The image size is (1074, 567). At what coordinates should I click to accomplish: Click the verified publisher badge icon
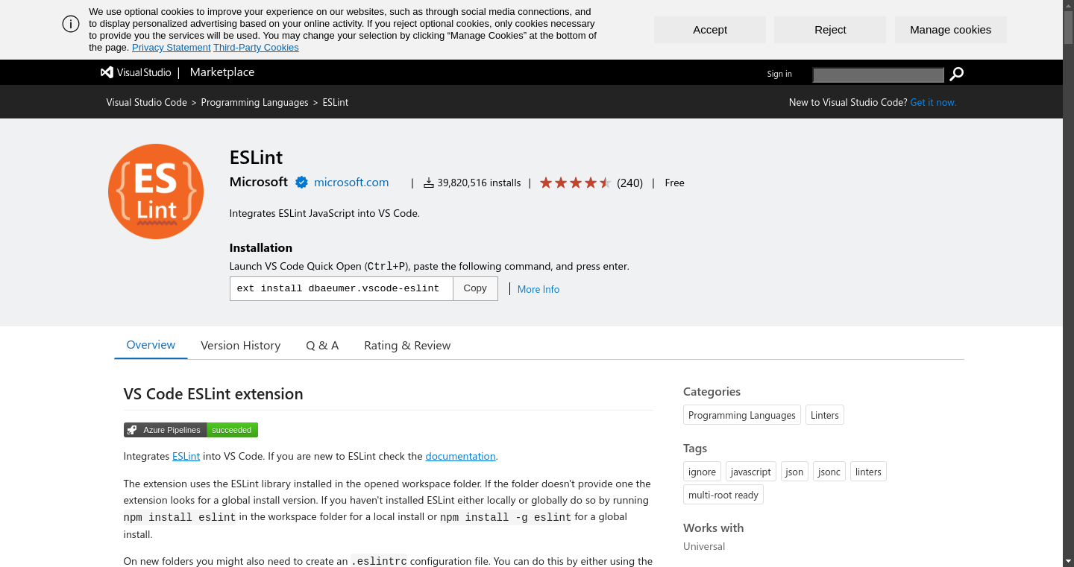(x=301, y=183)
